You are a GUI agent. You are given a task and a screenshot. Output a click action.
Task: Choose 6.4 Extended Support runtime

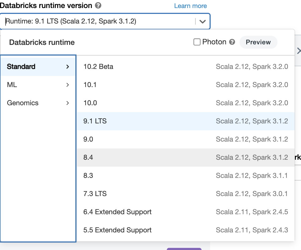coord(186,212)
